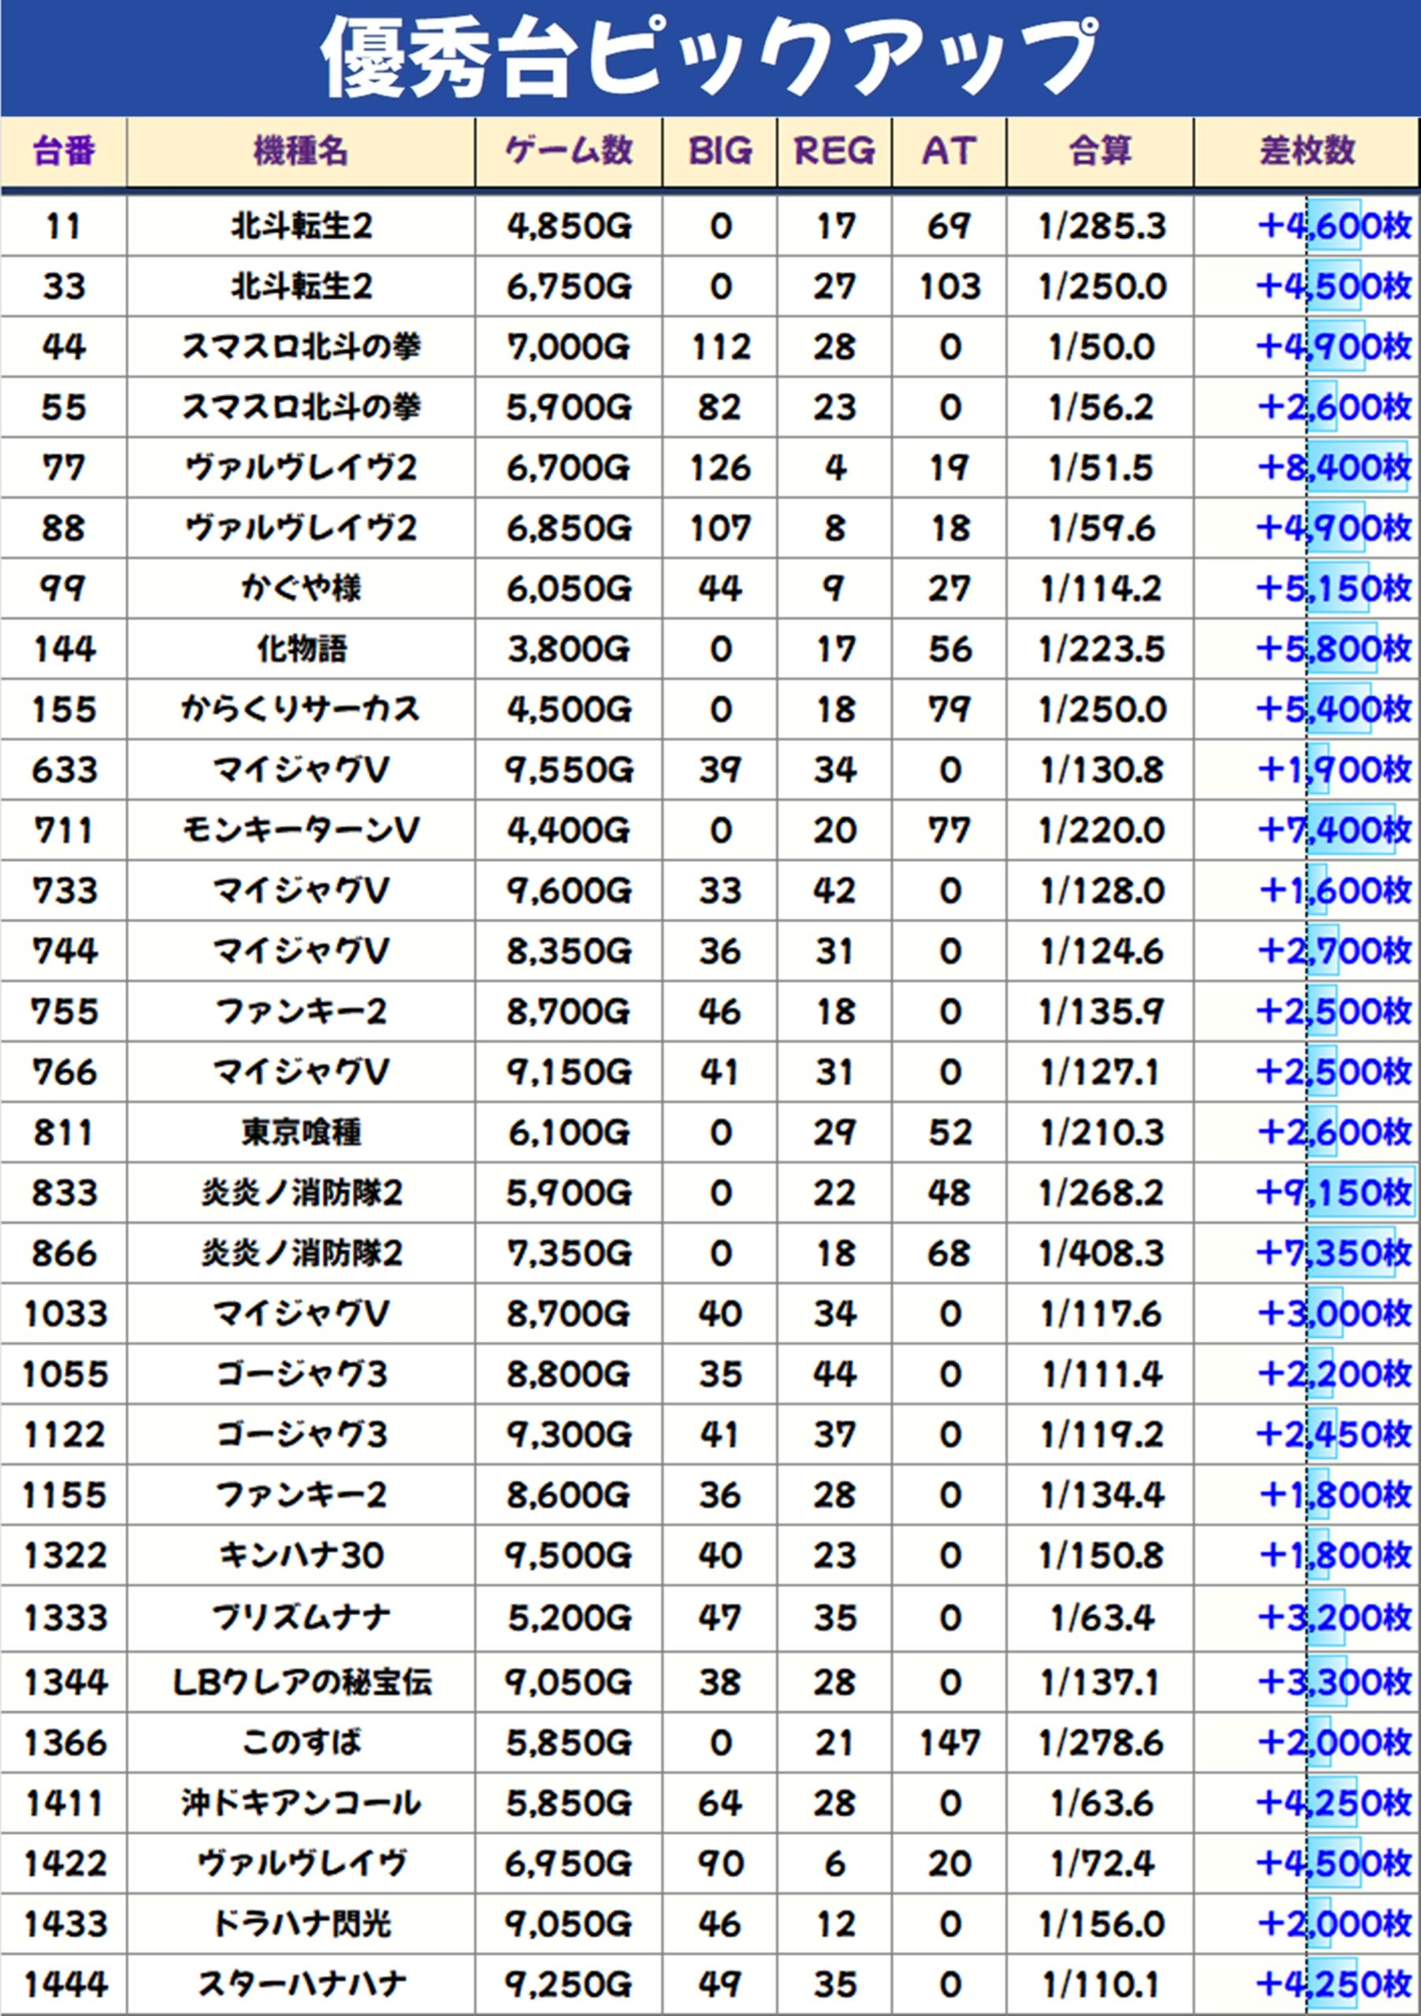Viewport: 1421px width, 2016px height.
Task: Select the ゲーム数 column header
Action: (568, 151)
